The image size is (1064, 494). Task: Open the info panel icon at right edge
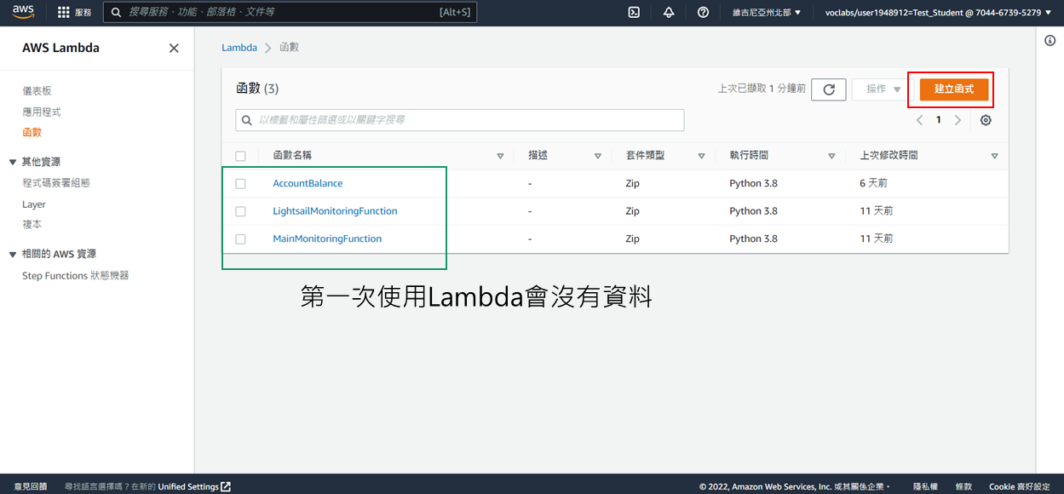pos(1050,41)
